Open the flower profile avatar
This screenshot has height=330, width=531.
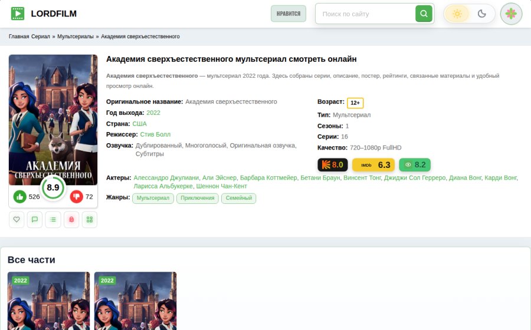[x=511, y=14]
